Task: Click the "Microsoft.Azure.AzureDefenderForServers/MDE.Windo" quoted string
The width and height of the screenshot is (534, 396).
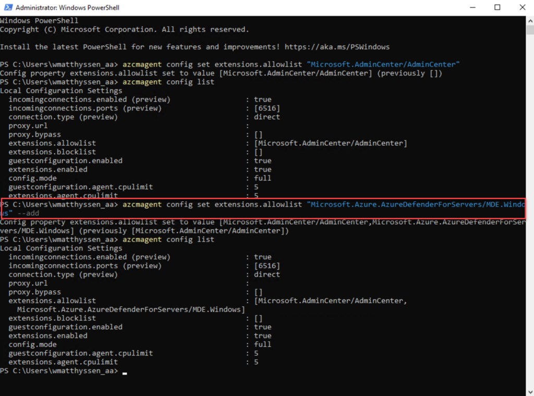Action: tap(417, 204)
